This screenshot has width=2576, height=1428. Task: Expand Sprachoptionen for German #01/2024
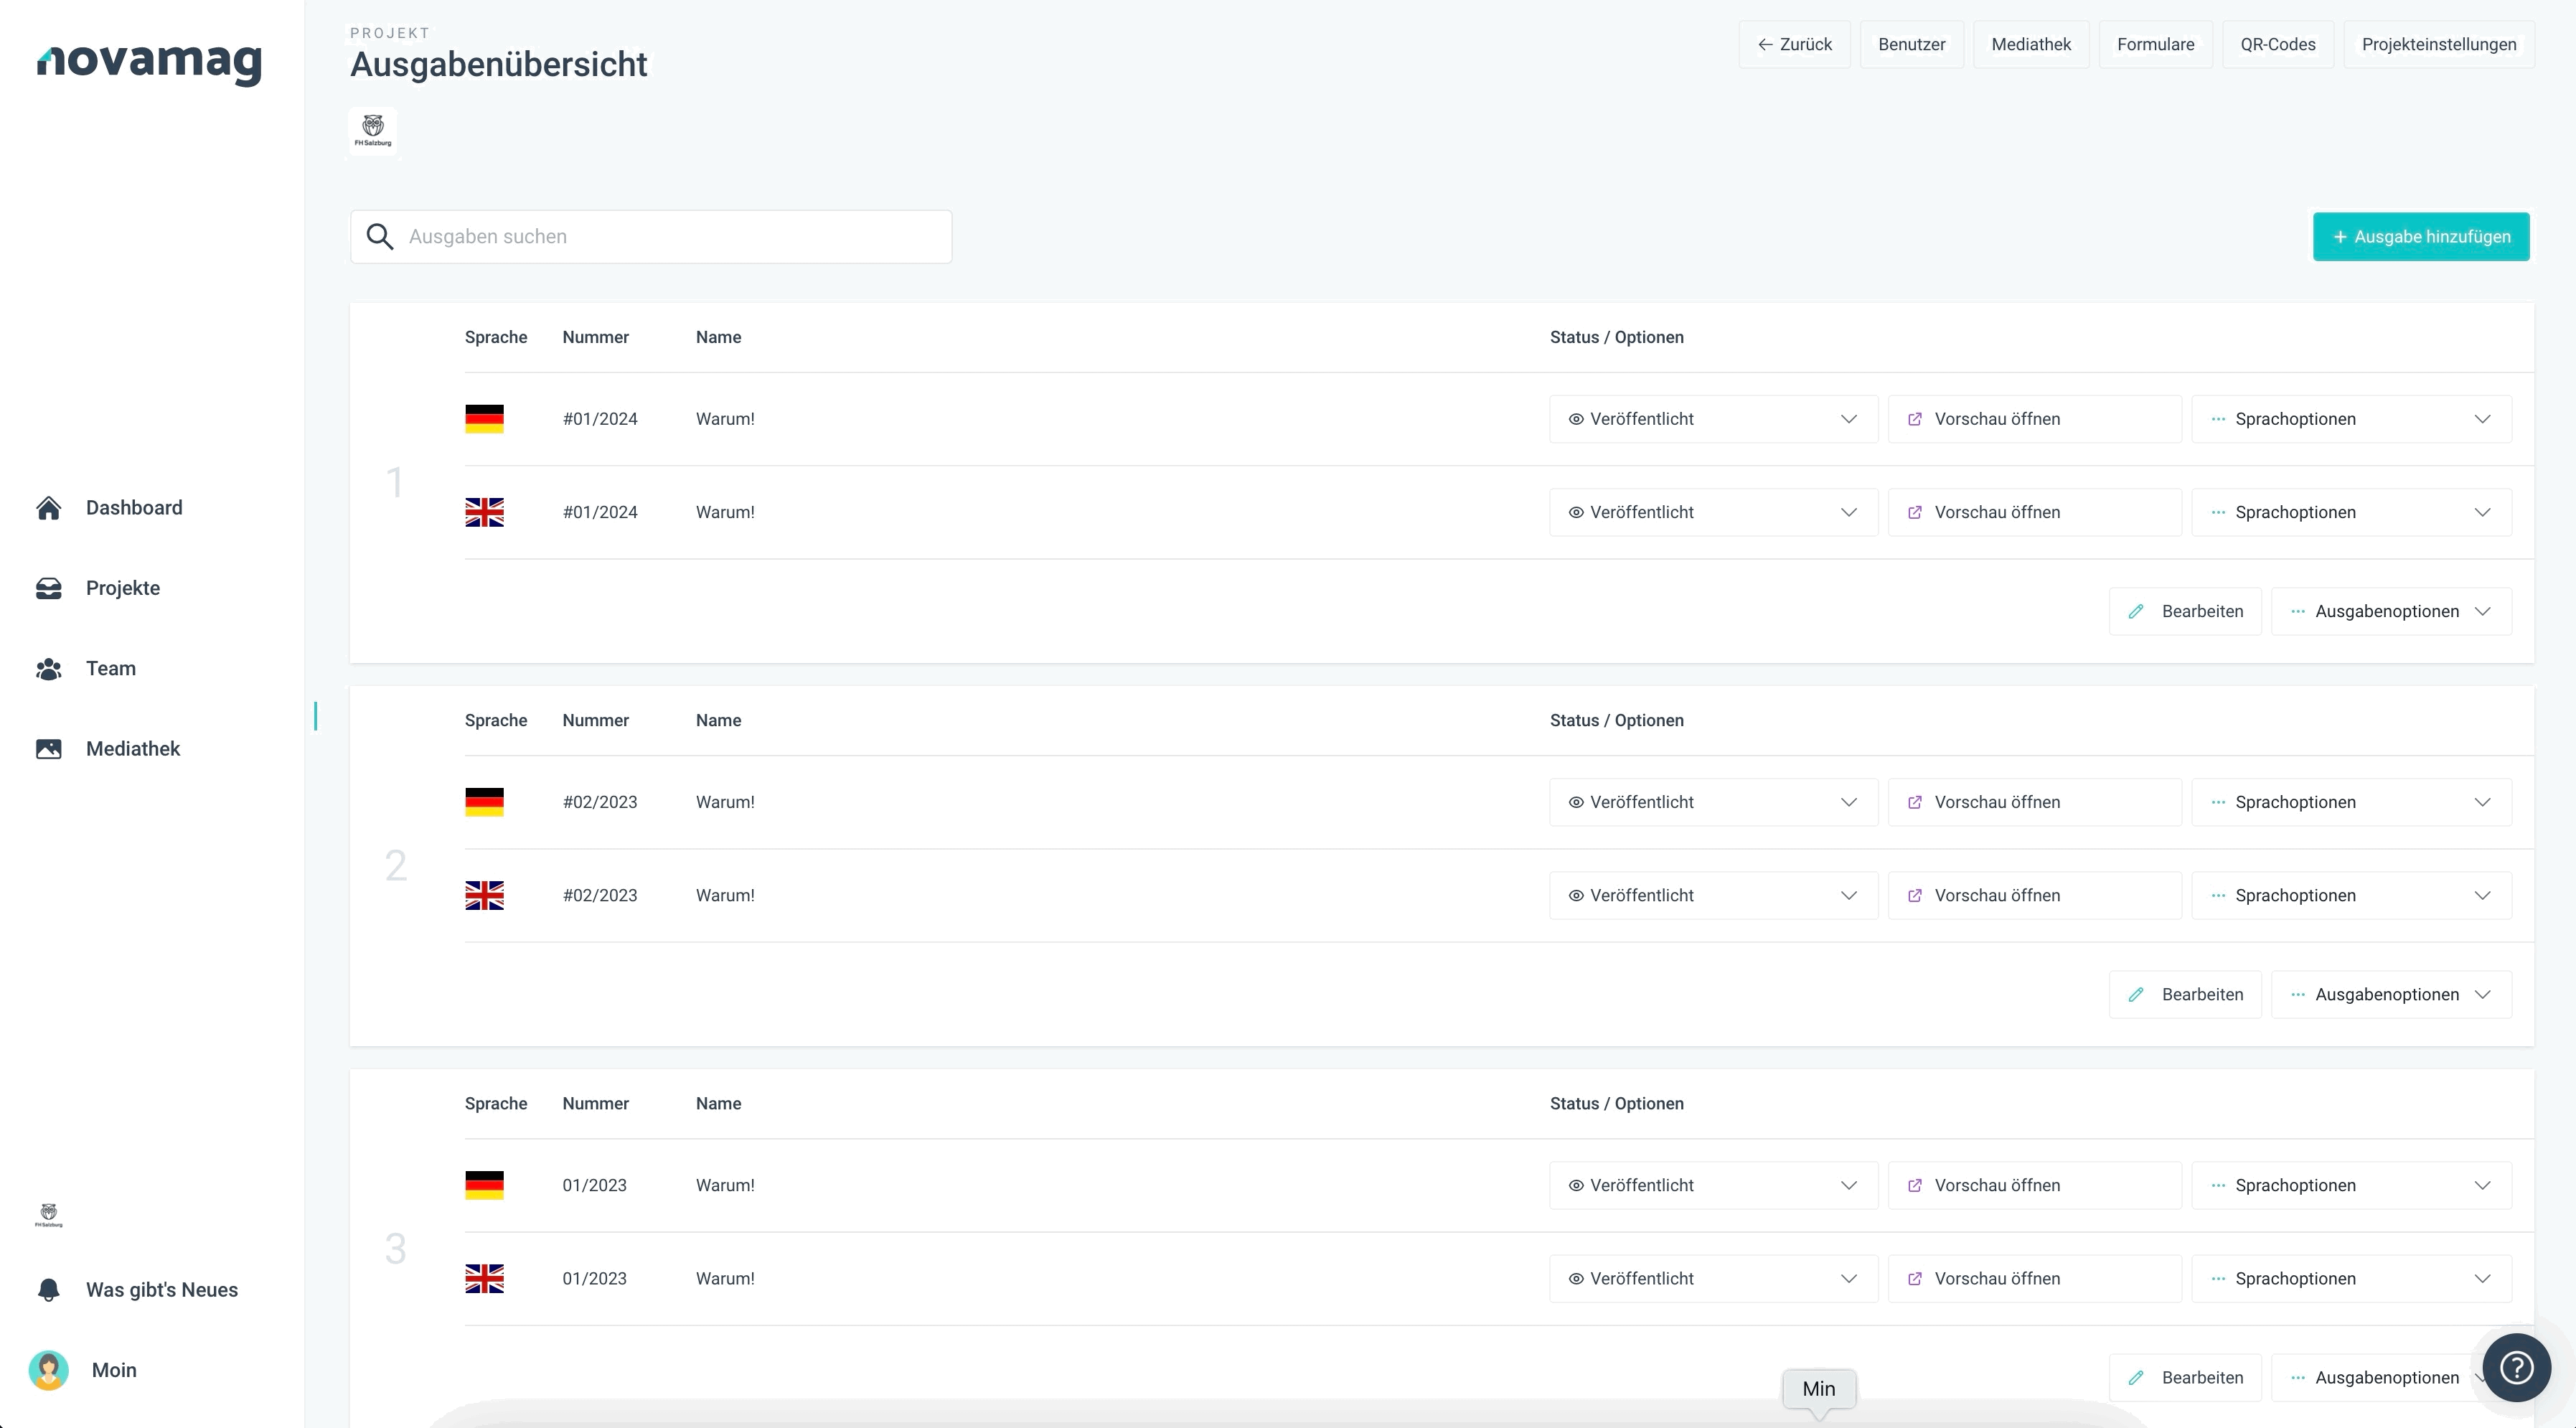(2352, 419)
